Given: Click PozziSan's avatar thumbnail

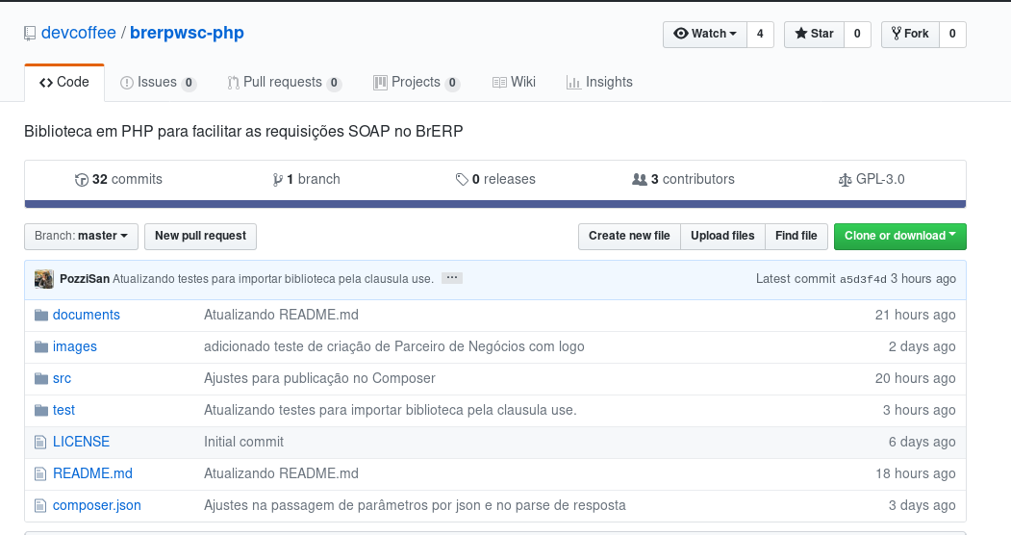Looking at the screenshot, I should (44, 279).
